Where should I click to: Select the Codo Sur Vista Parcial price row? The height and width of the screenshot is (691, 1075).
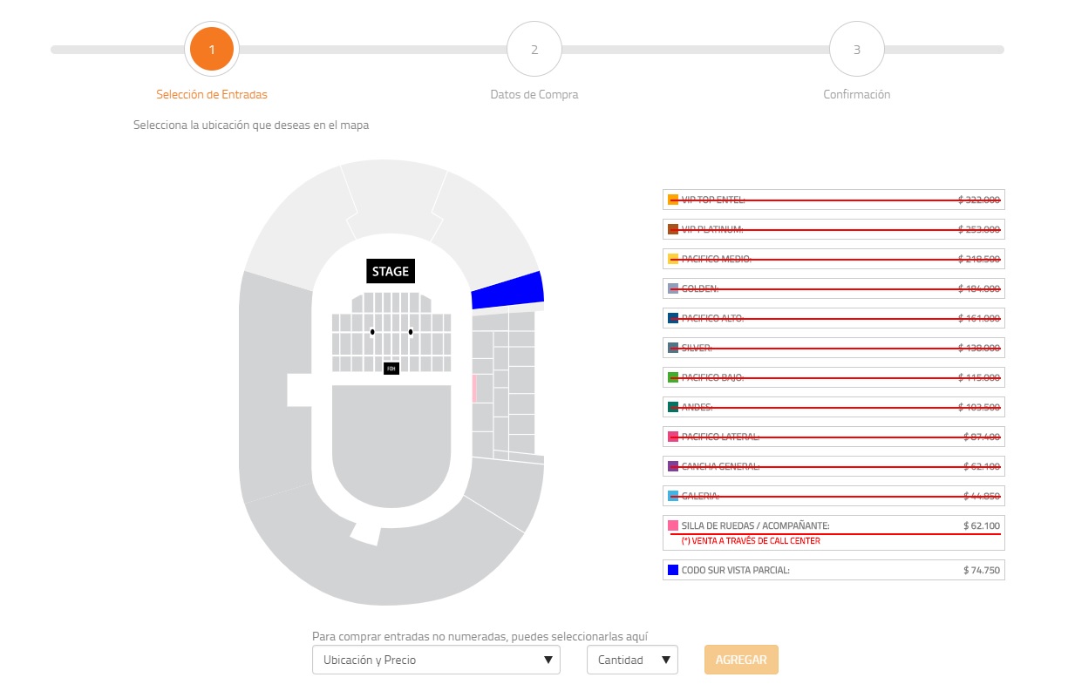tap(833, 571)
